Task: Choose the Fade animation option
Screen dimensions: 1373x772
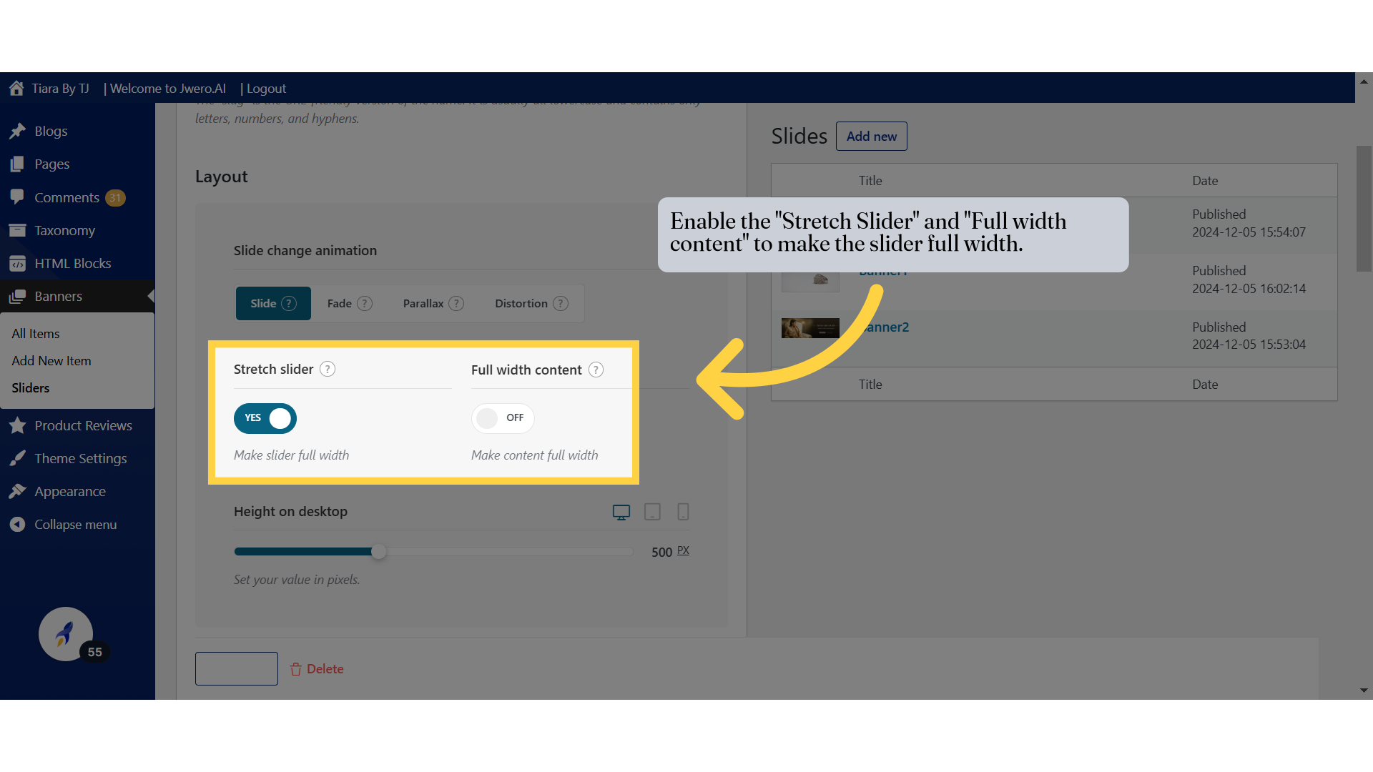Action: coord(350,303)
